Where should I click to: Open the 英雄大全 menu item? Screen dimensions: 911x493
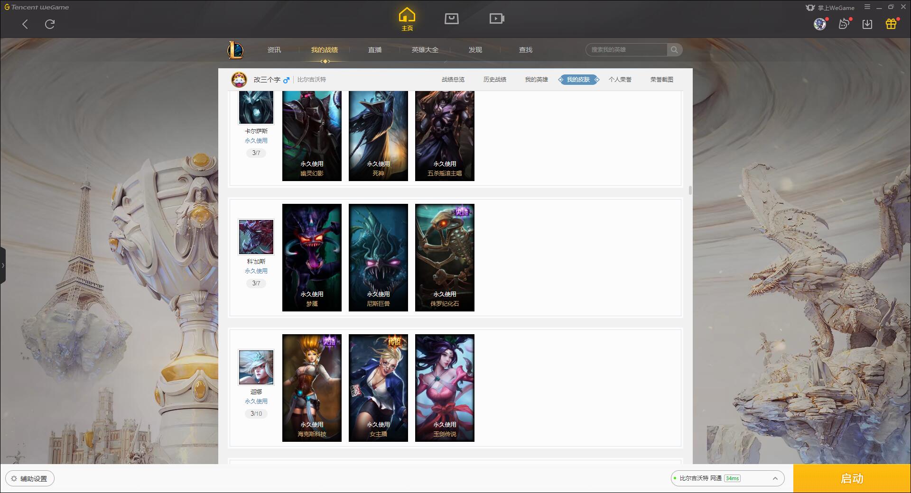[425, 50]
